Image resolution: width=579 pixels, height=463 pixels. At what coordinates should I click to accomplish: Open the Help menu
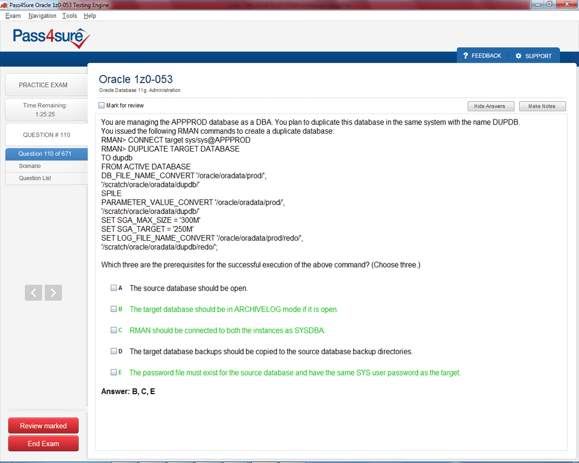90,16
